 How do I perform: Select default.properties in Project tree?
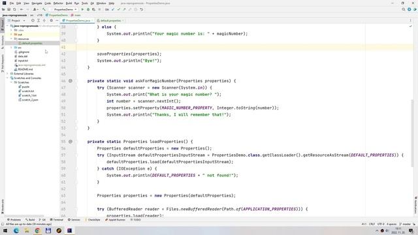click(32, 43)
